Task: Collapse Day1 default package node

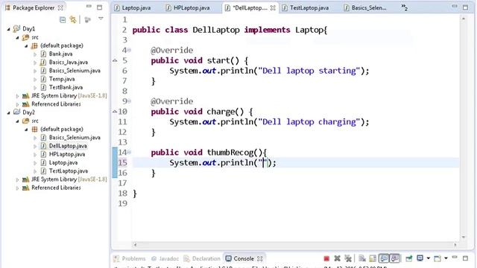Action: pos(26,46)
